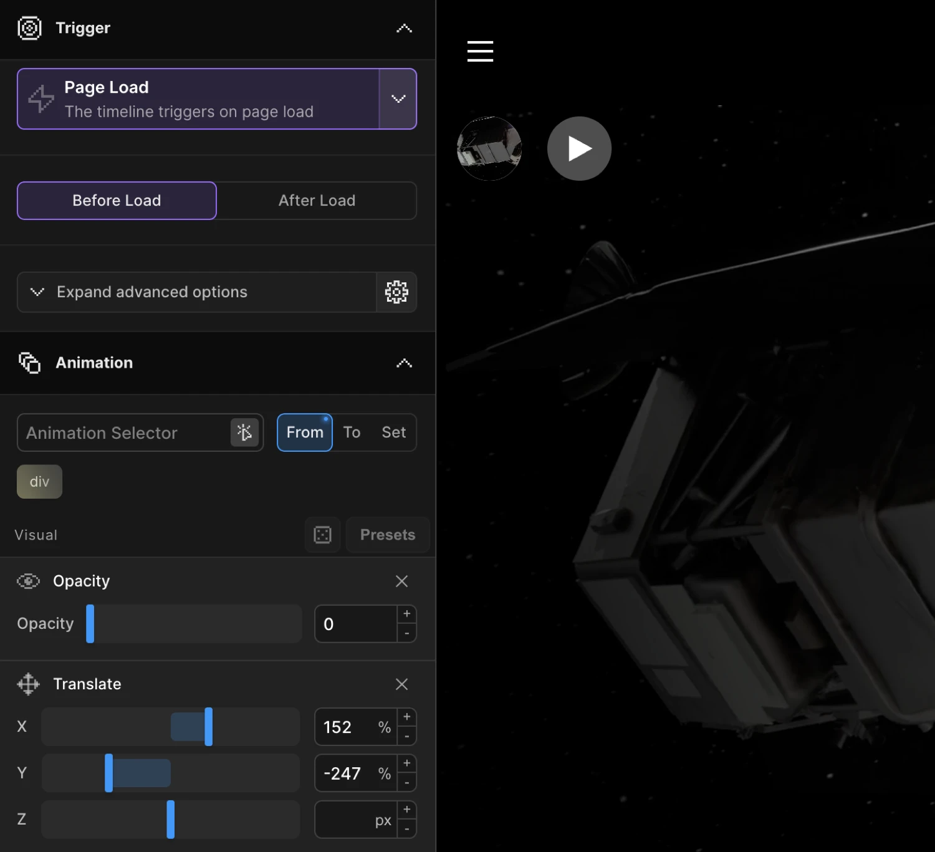
Task: Open the Page Load trigger dropdown
Action: [x=398, y=98]
